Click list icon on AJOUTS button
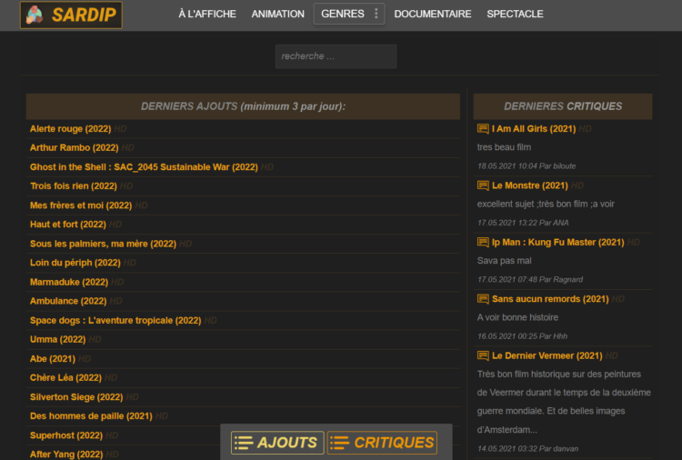Screen dimensions: 682x460 pos(244,443)
